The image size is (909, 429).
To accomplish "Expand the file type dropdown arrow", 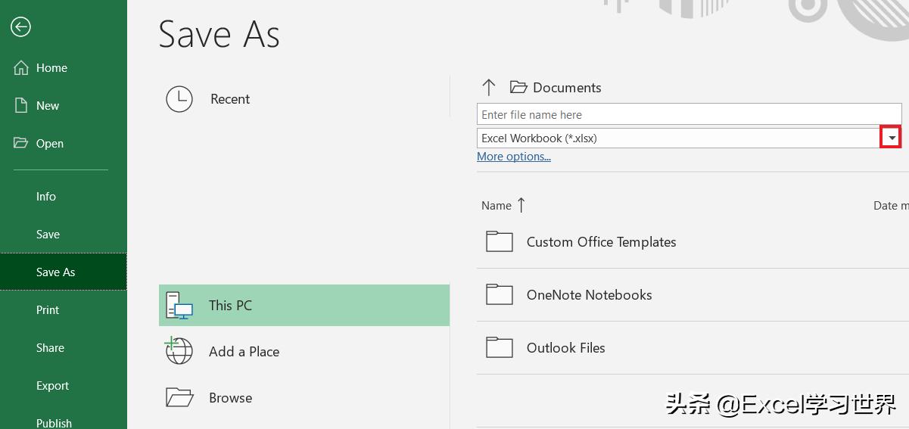I will click(892, 138).
